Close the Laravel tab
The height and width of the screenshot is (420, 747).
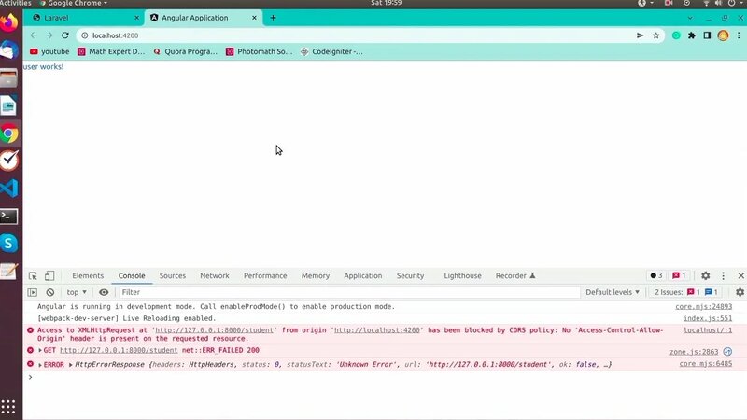[x=136, y=18]
